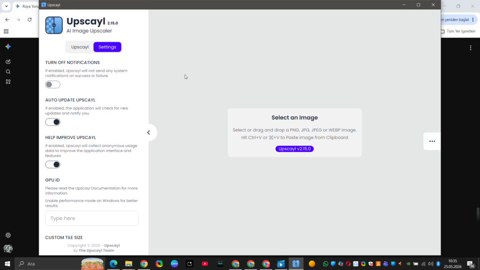The height and width of the screenshot is (270, 480).
Task: Click the HELP IMPROVE UPSCAYL heading
Action: tap(70, 137)
